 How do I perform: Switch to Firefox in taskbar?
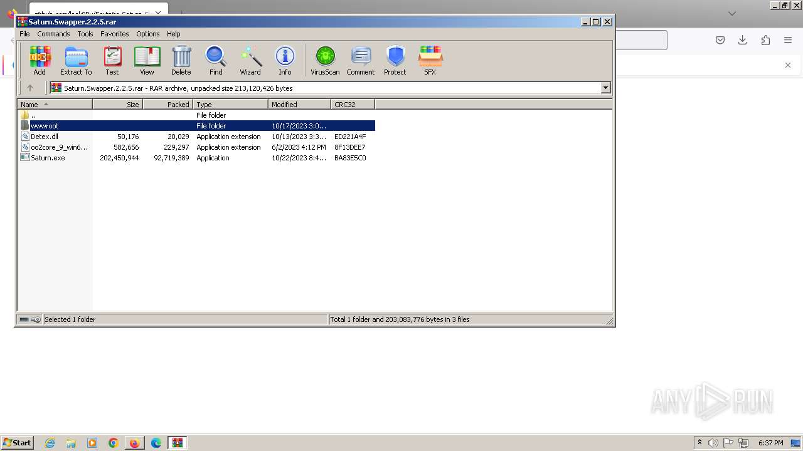(134, 443)
